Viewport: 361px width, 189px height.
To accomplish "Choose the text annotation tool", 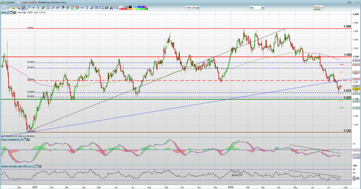I will tap(48, 7).
